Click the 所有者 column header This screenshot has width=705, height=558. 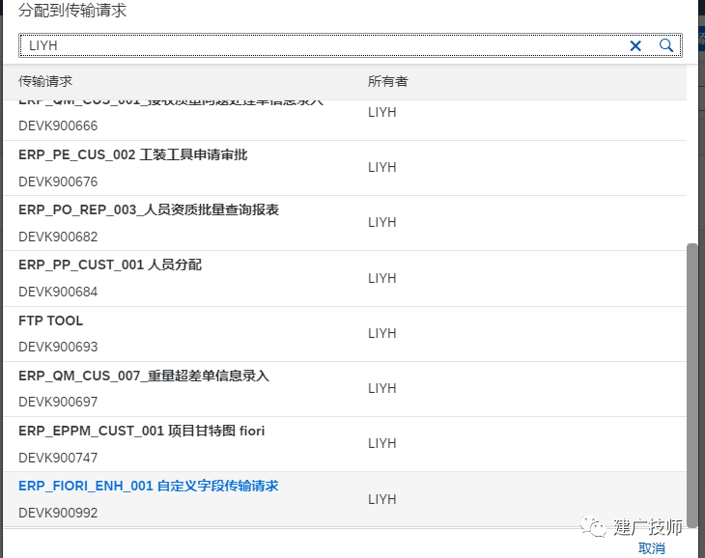pos(387,81)
